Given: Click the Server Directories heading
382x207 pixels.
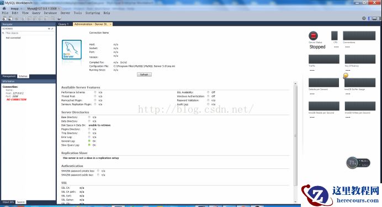Looking at the screenshot, I should click(x=75, y=112).
